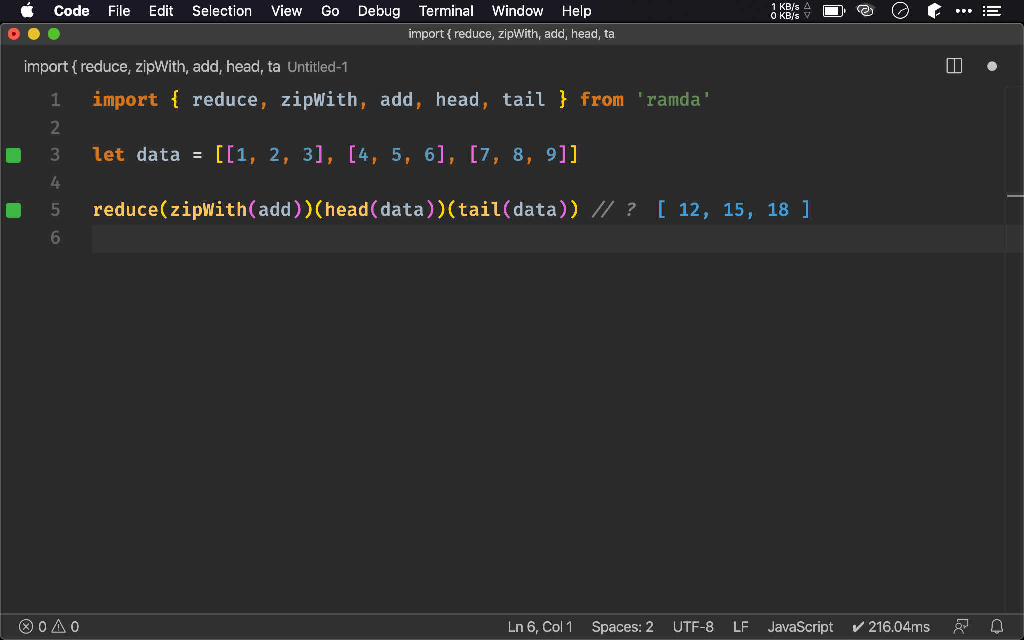1024x640 pixels.
Task: Open the Window menu
Action: pyautogui.click(x=517, y=11)
